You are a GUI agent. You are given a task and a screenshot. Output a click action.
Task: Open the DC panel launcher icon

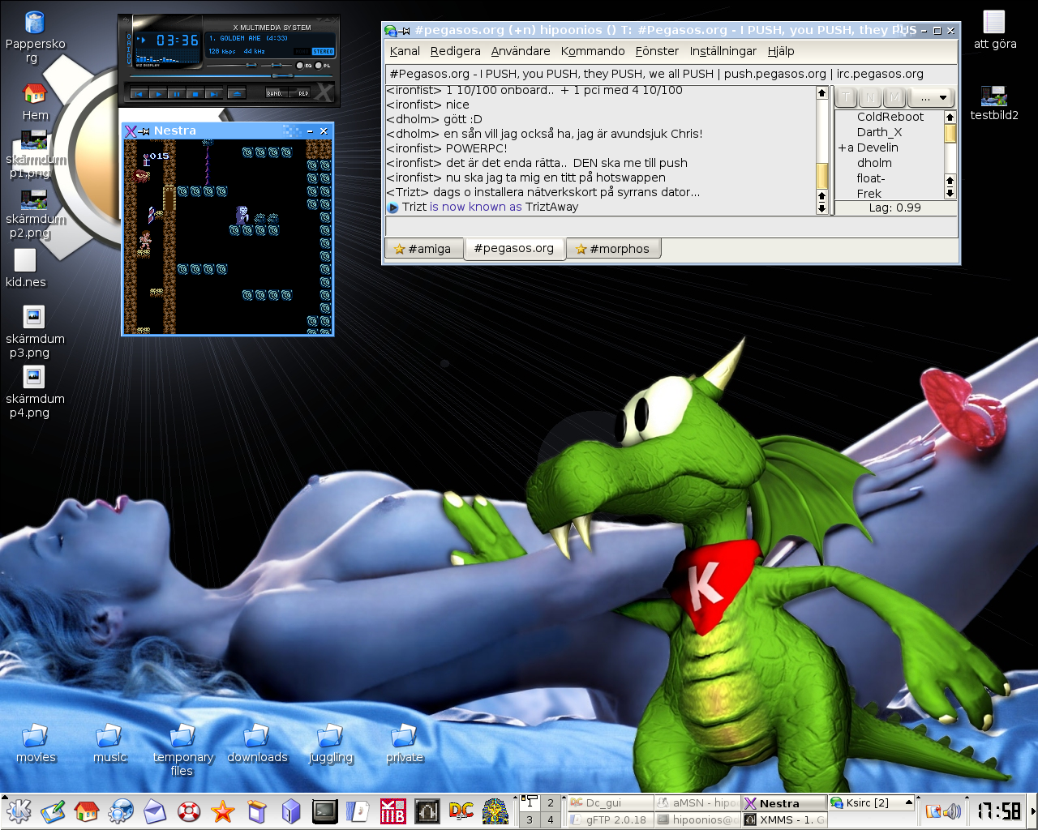(461, 811)
